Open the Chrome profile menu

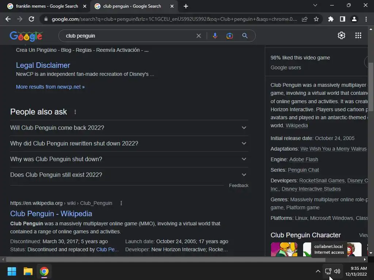point(354,19)
